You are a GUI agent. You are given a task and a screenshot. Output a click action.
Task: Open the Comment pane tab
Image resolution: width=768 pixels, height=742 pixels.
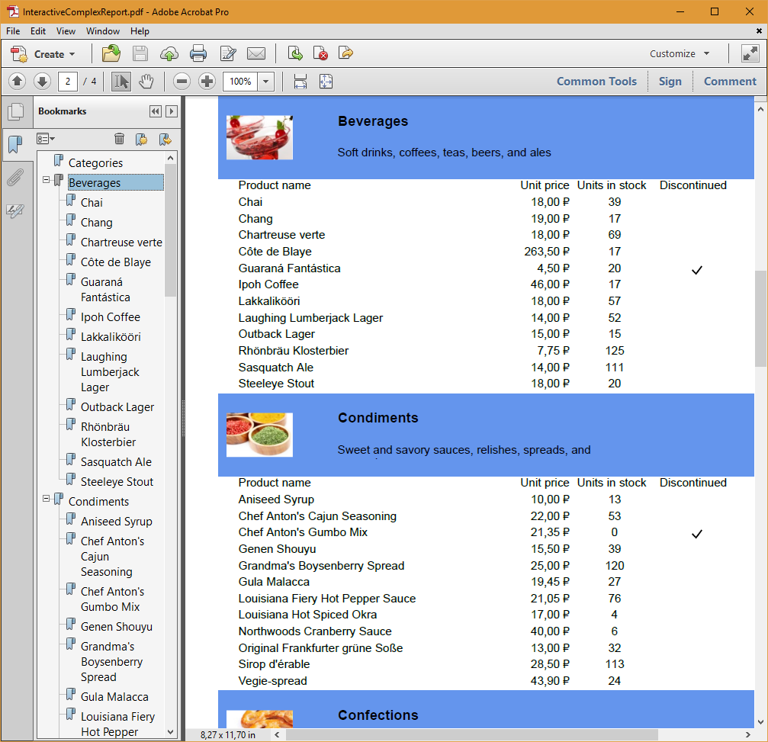click(x=730, y=82)
